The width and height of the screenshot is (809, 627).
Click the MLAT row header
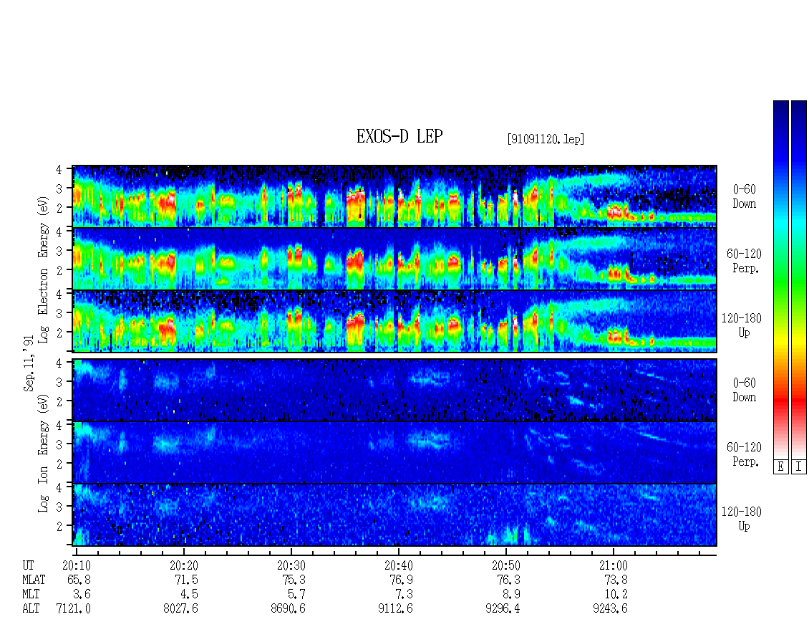point(34,580)
